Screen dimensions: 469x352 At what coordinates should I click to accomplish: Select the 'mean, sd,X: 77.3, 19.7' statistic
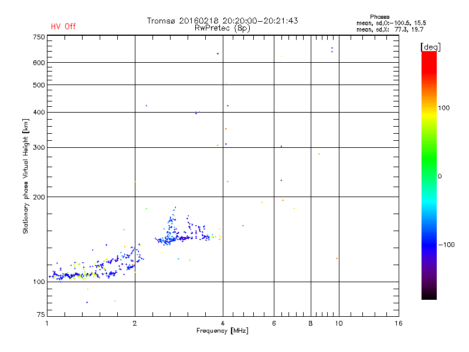tap(390, 29)
